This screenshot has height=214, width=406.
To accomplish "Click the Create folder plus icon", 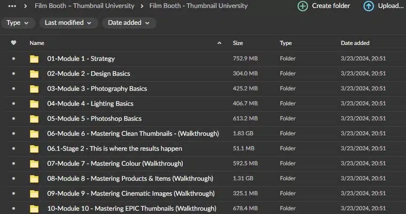I will pos(303,6).
